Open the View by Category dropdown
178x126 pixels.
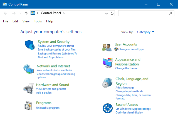[x=146, y=32]
